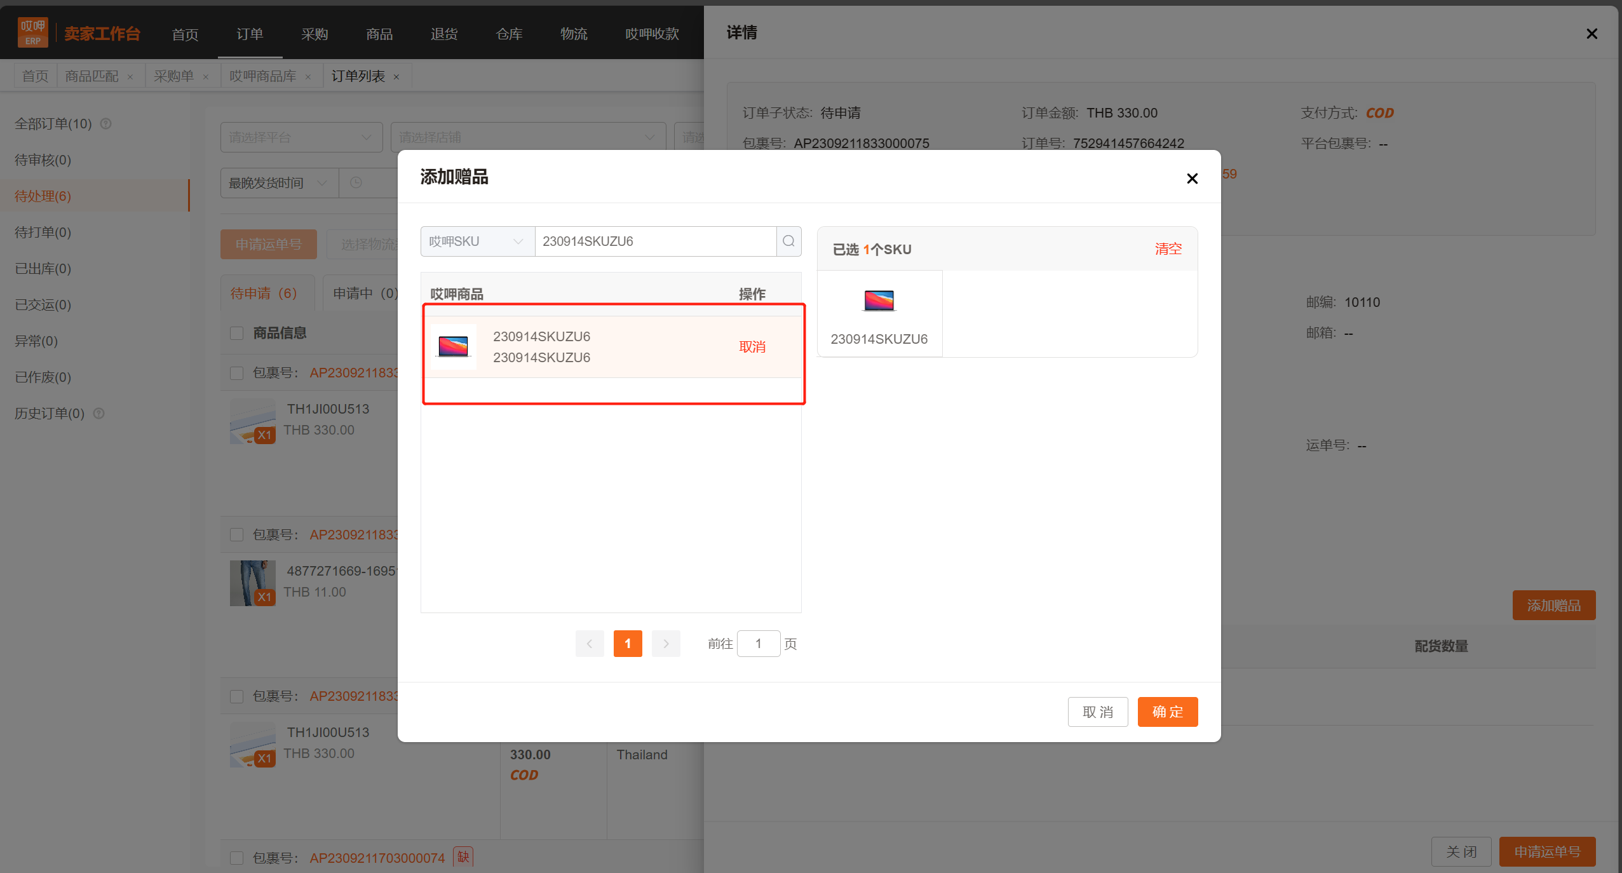Open the 最晚发货时间 dropdown
Image resolution: width=1622 pixels, height=873 pixels.
tap(280, 183)
